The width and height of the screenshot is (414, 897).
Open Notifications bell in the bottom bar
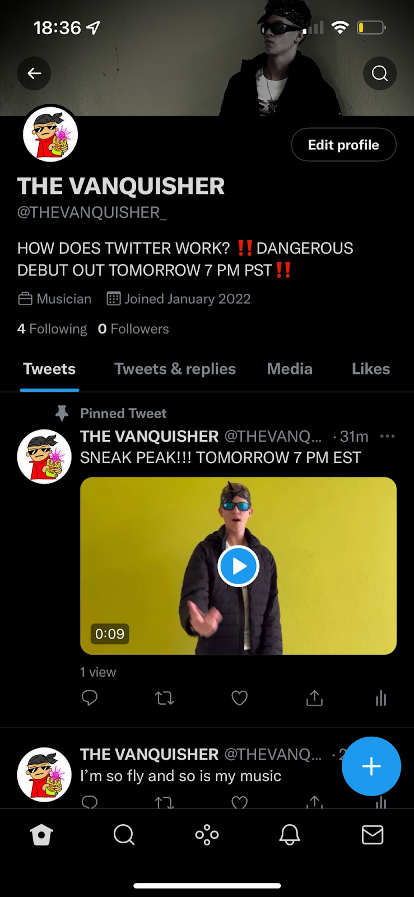click(x=290, y=835)
